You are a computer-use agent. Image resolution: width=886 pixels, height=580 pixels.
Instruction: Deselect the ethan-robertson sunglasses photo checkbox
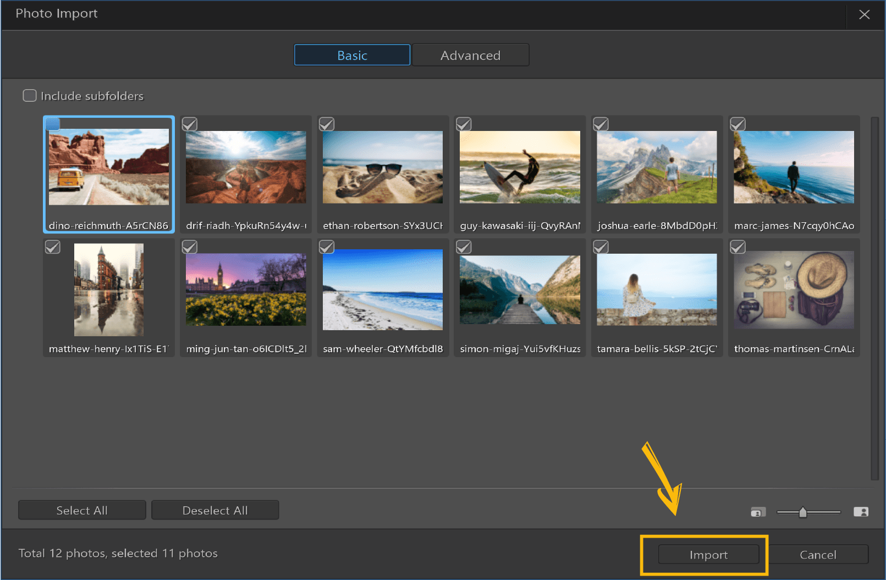[326, 124]
